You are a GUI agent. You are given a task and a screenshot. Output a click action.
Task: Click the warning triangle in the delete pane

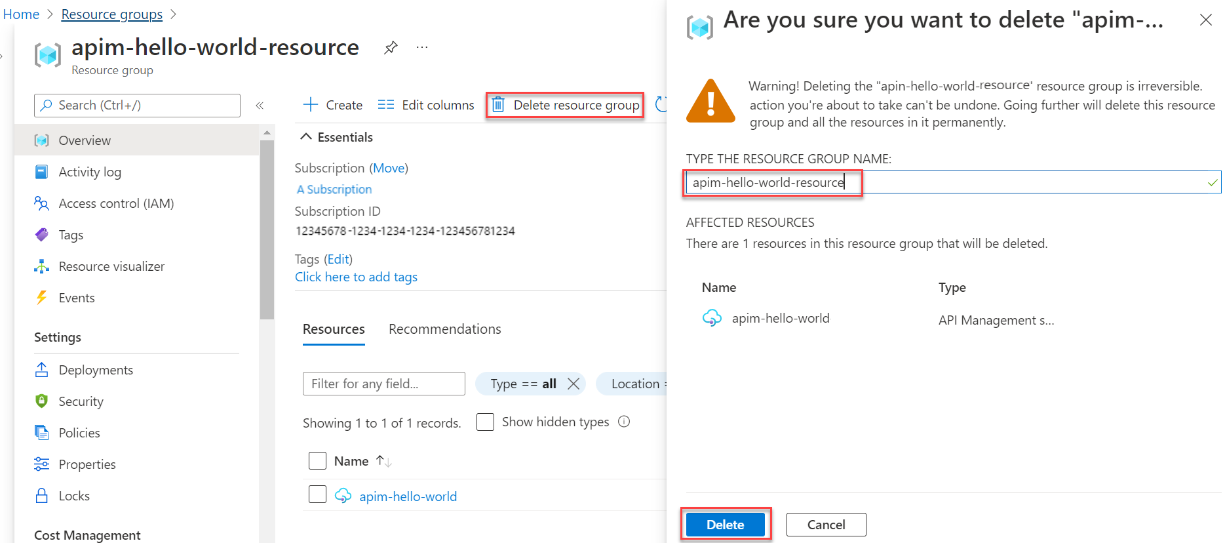(710, 100)
